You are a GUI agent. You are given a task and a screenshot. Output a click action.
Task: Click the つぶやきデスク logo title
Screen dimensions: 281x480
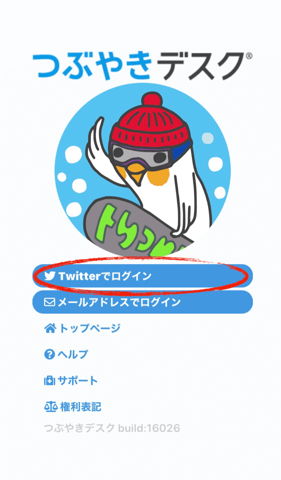tap(138, 65)
